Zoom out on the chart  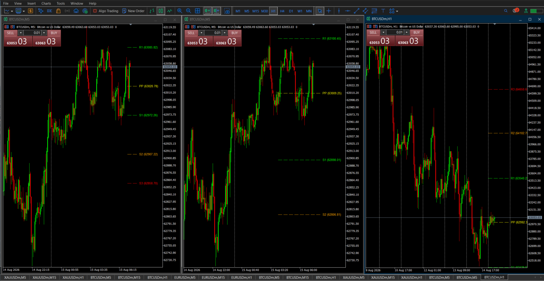click(189, 11)
